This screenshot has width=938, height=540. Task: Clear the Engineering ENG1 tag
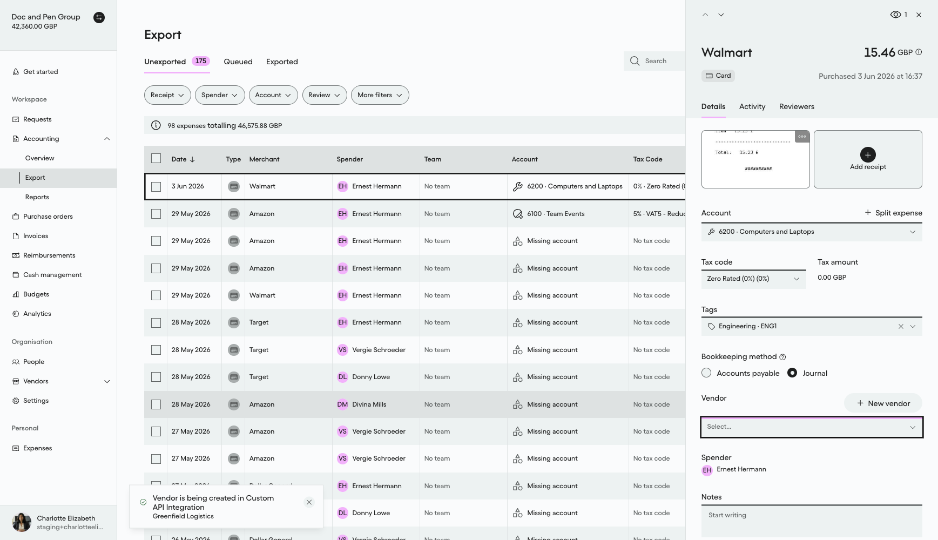tap(901, 327)
